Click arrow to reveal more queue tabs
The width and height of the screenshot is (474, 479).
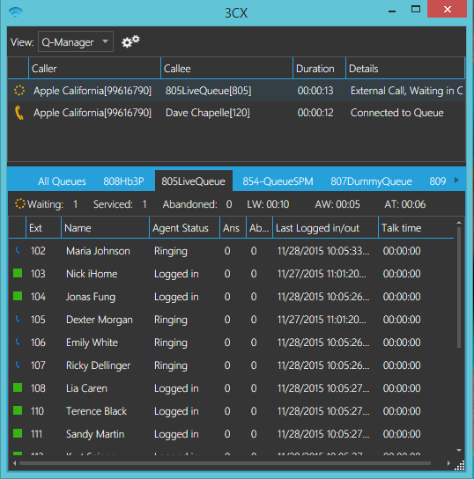click(x=457, y=181)
